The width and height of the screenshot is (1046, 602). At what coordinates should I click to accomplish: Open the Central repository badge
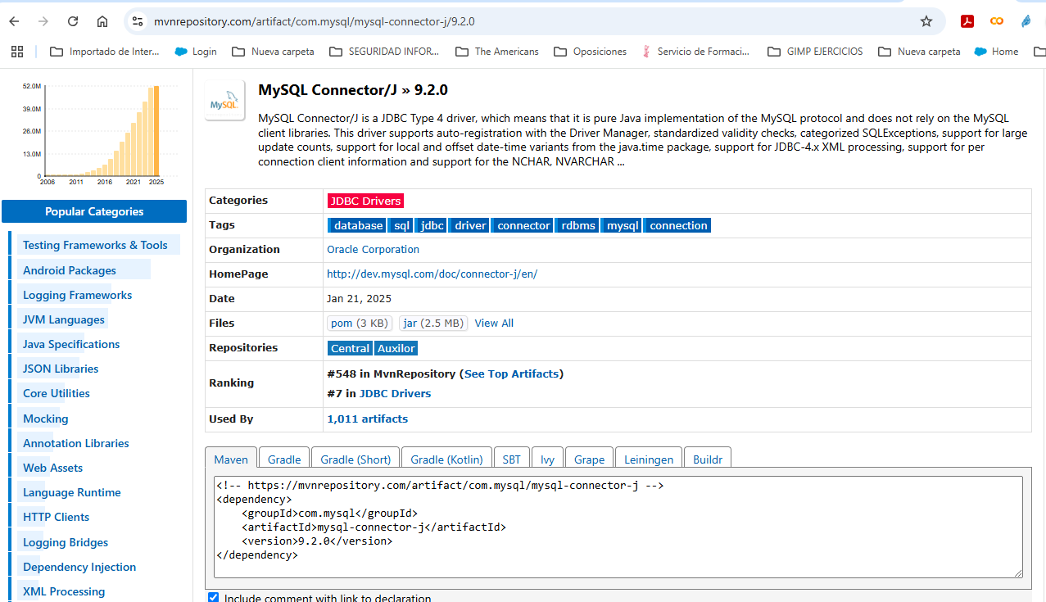[x=350, y=348]
